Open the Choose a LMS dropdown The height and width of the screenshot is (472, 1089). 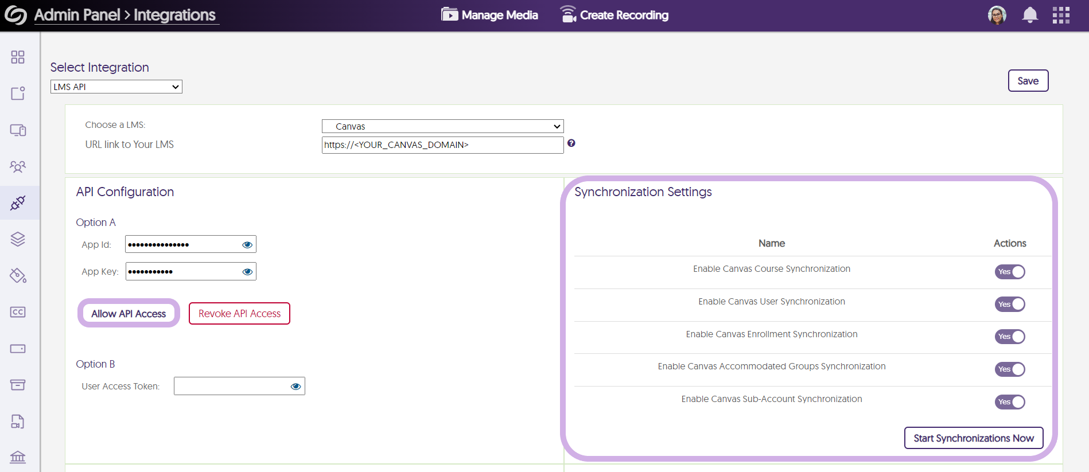pyautogui.click(x=443, y=126)
